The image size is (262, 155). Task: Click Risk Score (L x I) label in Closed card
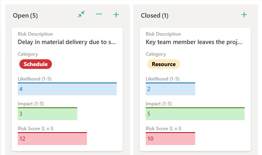(163, 129)
